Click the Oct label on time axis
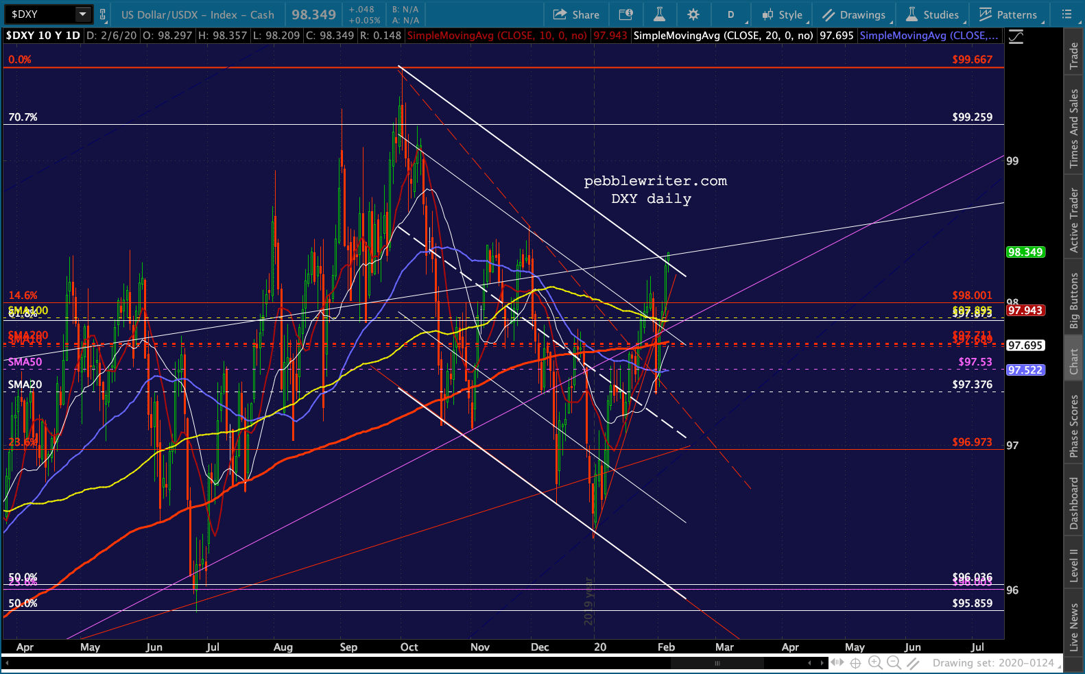Screen dimensions: 1085x674 [409, 647]
